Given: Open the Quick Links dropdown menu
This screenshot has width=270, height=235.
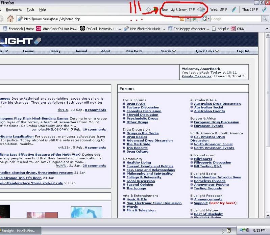Looking at the screenshot, I should coord(207,51).
